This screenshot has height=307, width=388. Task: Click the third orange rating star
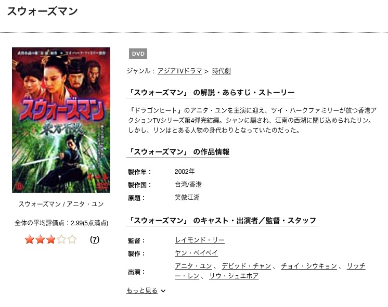click(51, 239)
